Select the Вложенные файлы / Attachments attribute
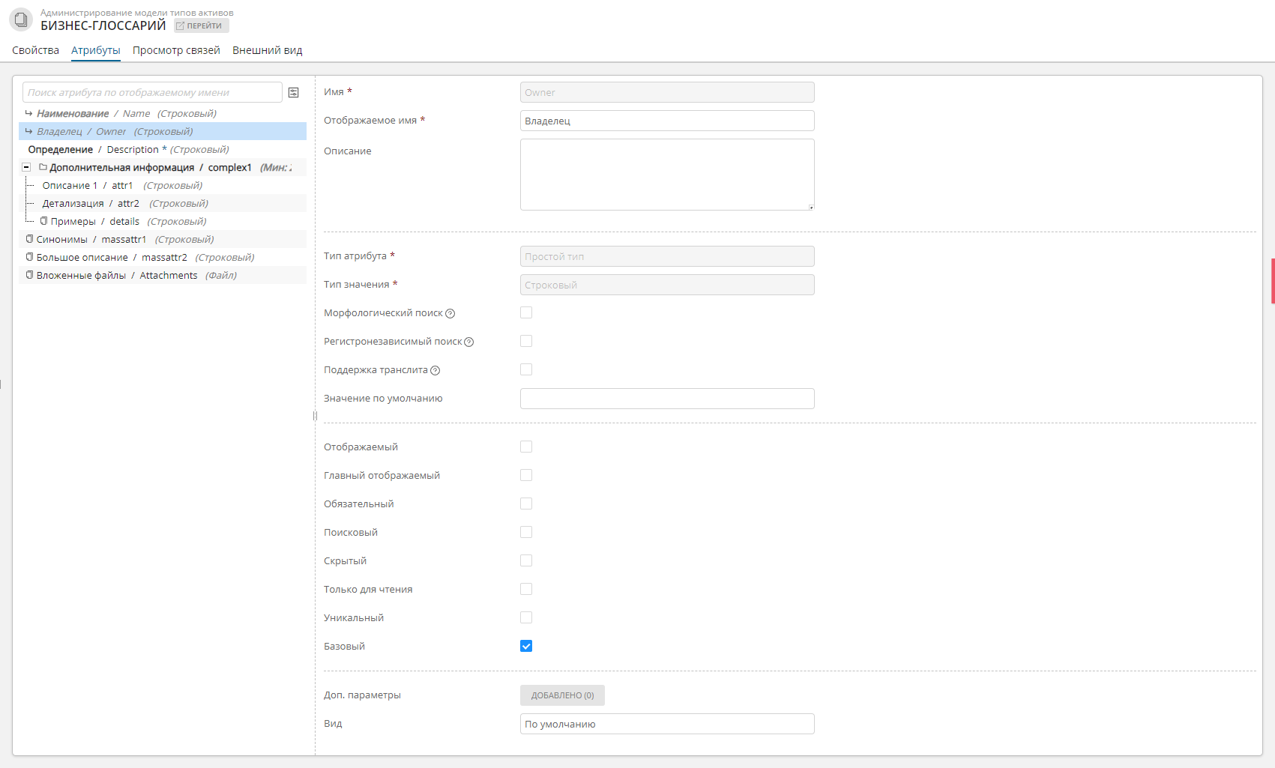The height and width of the screenshot is (768, 1275). [x=163, y=275]
